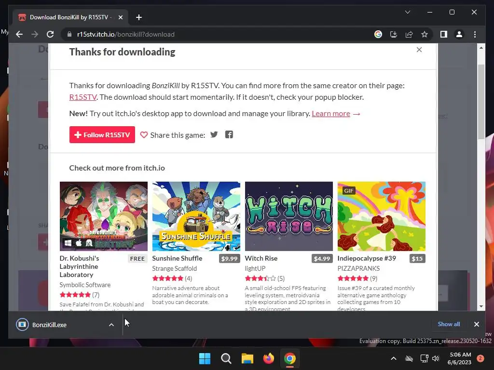This screenshot has width=494, height=370.
Task: Click the heart icon beside Share this game
Action: pyautogui.click(x=144, y=135)
